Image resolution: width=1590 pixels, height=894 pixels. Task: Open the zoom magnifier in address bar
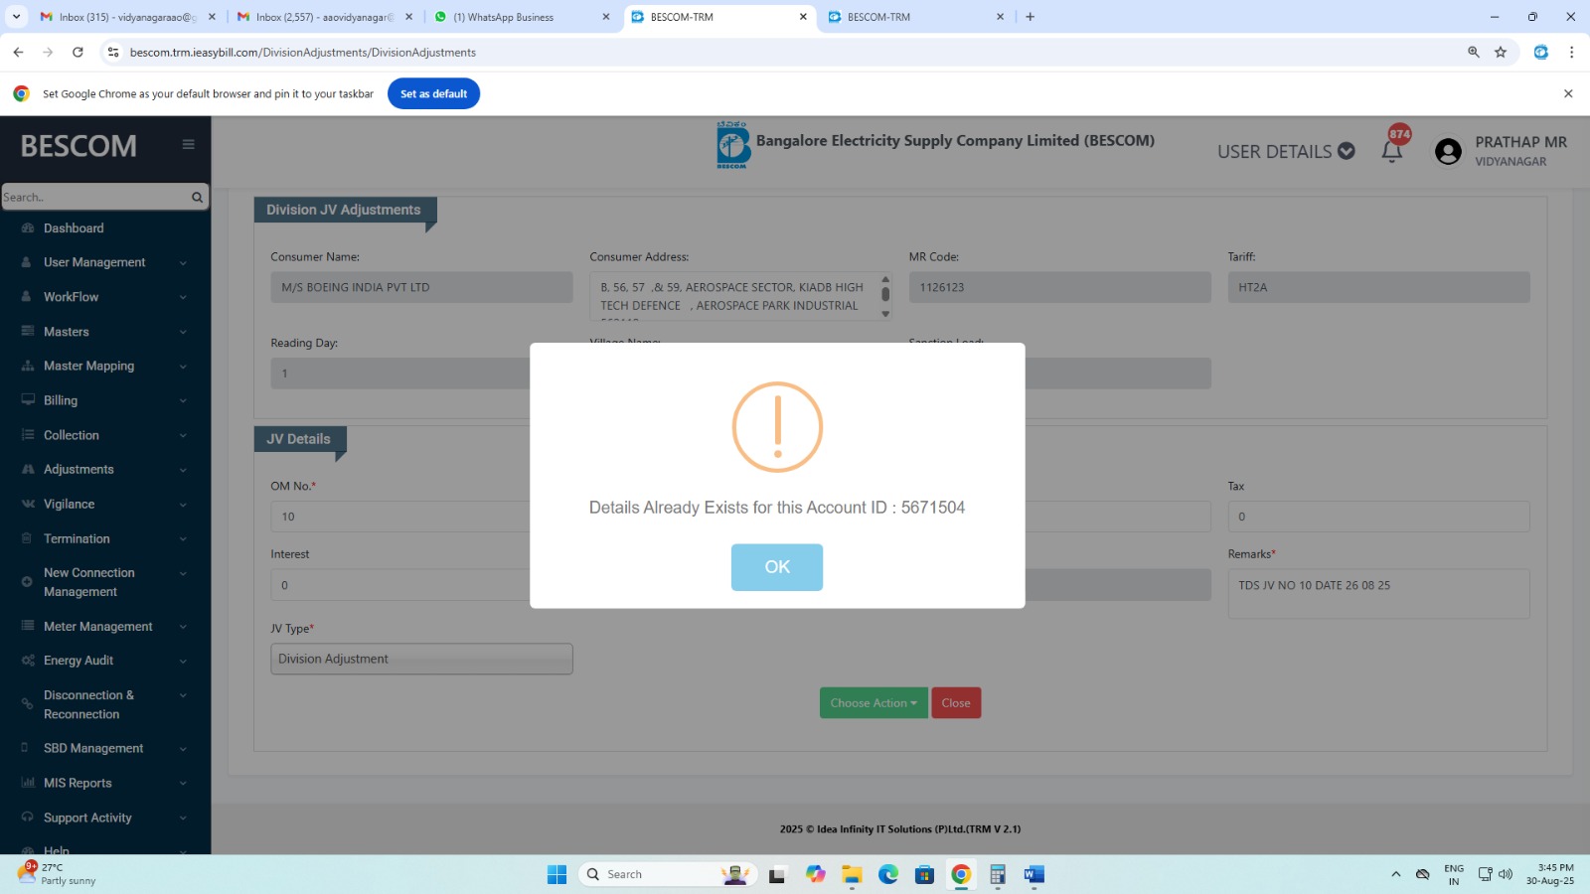pos(1474,53)
